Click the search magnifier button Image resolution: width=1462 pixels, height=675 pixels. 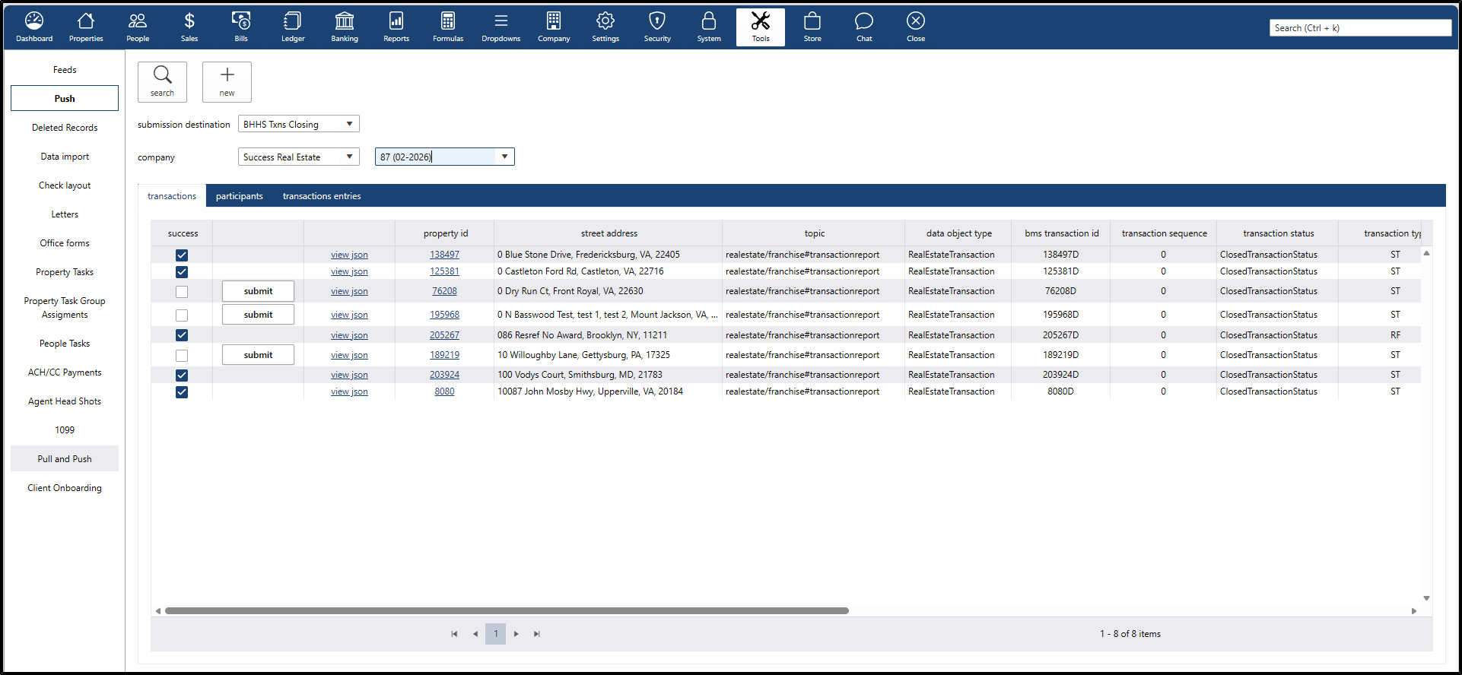(162, 81)
